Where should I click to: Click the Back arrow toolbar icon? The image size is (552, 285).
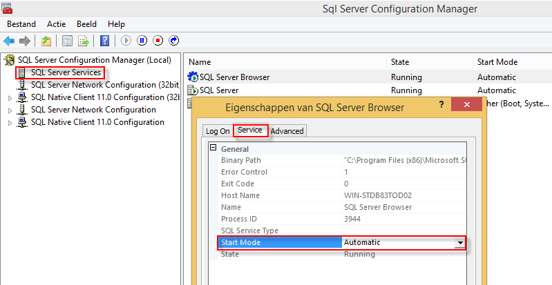(x=9, y=41)
